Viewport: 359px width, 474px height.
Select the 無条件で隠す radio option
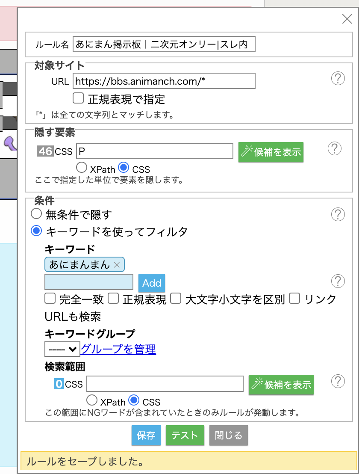pyautogui.click(x=37, y=214)
